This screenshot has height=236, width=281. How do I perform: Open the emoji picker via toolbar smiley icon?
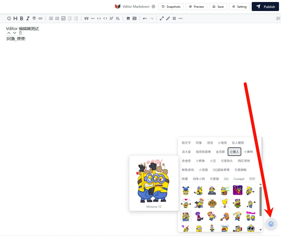point(9,18)
